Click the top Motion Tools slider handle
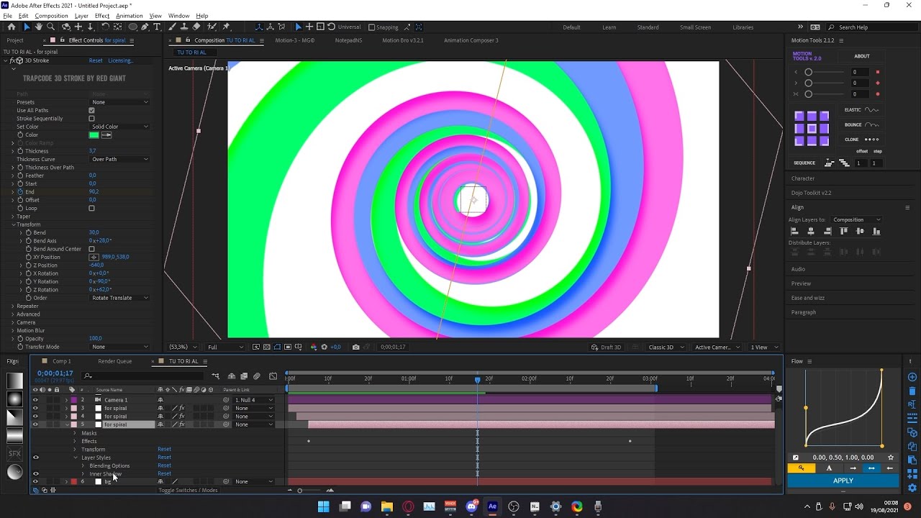Viewport: 921px width, 518px height. click(808, 72)
